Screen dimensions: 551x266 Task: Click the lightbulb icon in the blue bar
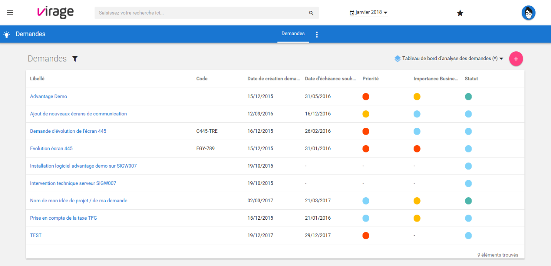pyautogui.click(x=7, y=34)
